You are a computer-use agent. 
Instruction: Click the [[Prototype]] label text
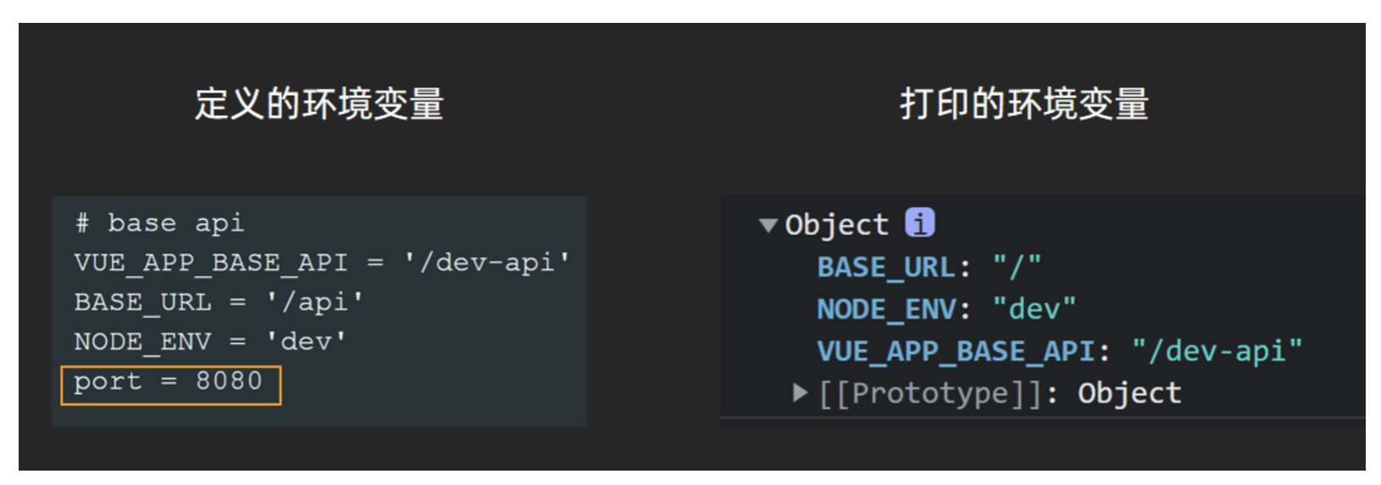[930, 393]
